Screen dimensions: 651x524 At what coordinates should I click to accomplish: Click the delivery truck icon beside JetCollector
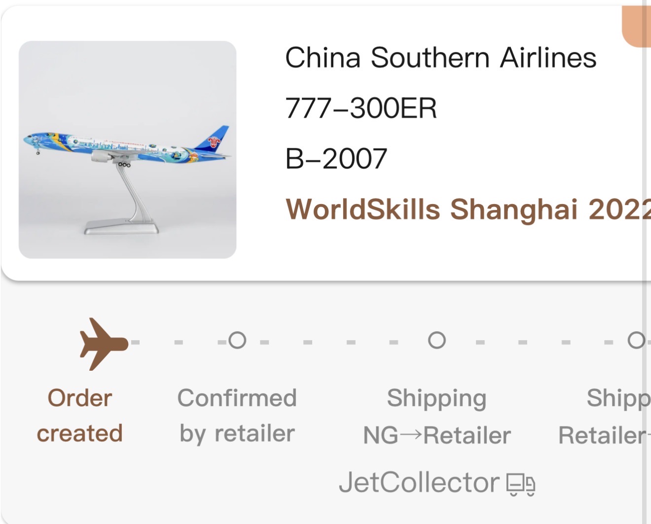[x=521, y=484]
